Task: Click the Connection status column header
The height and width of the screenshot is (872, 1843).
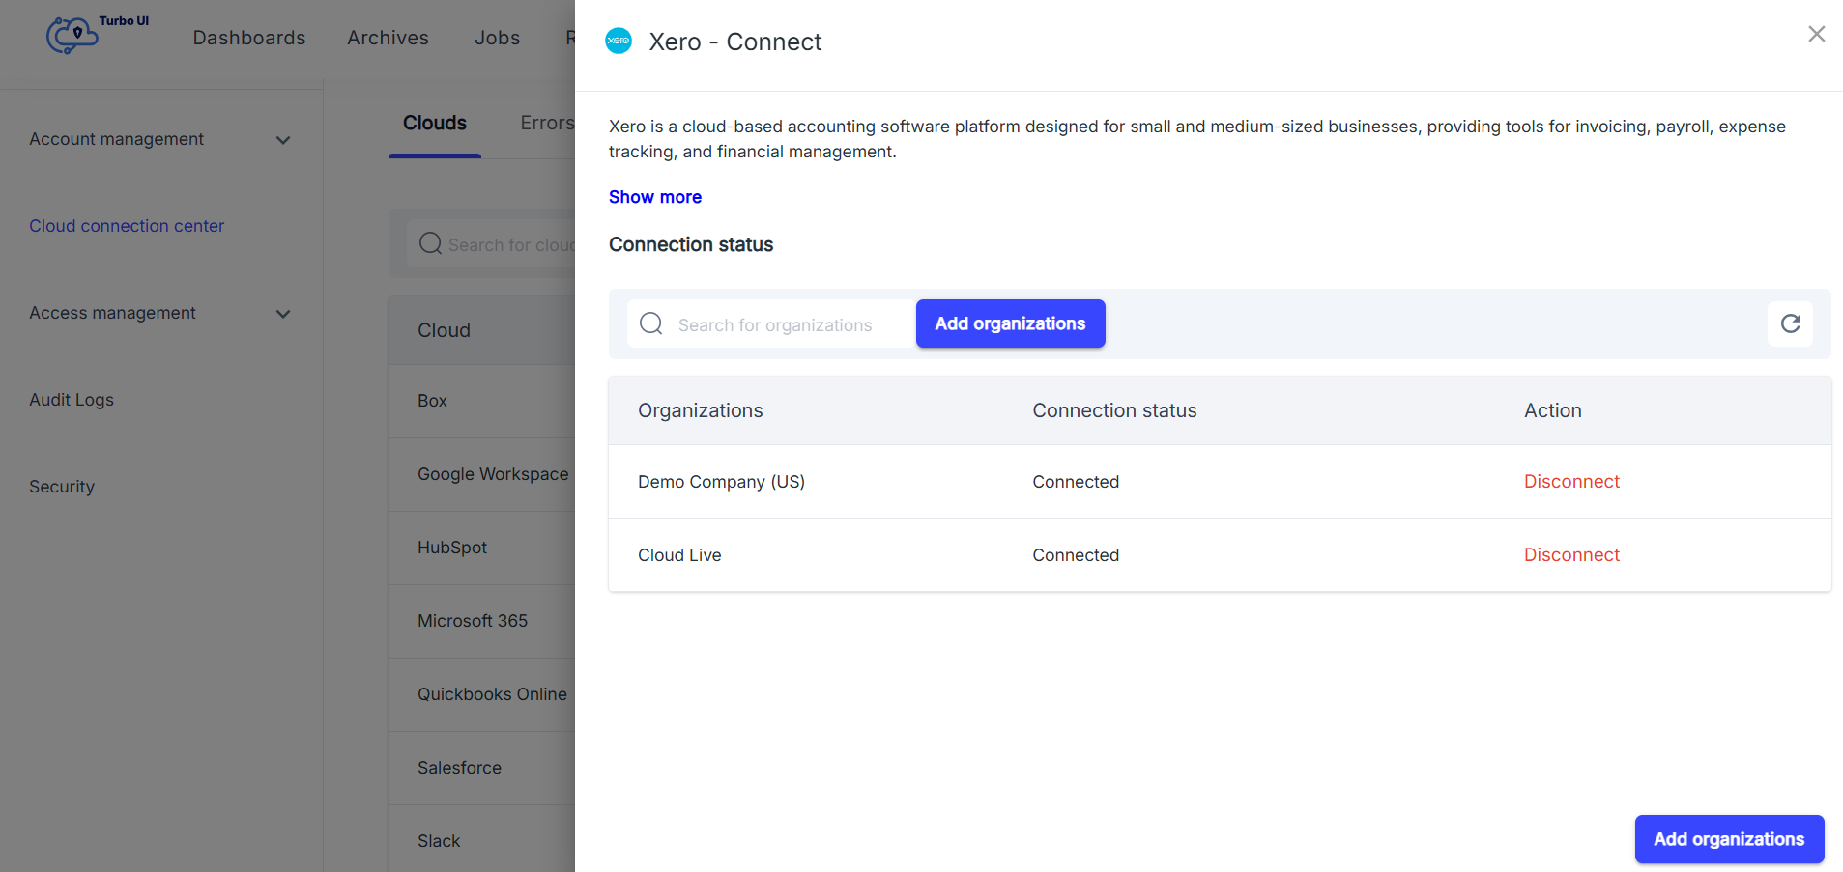Action: click(x=1114, y=410)
